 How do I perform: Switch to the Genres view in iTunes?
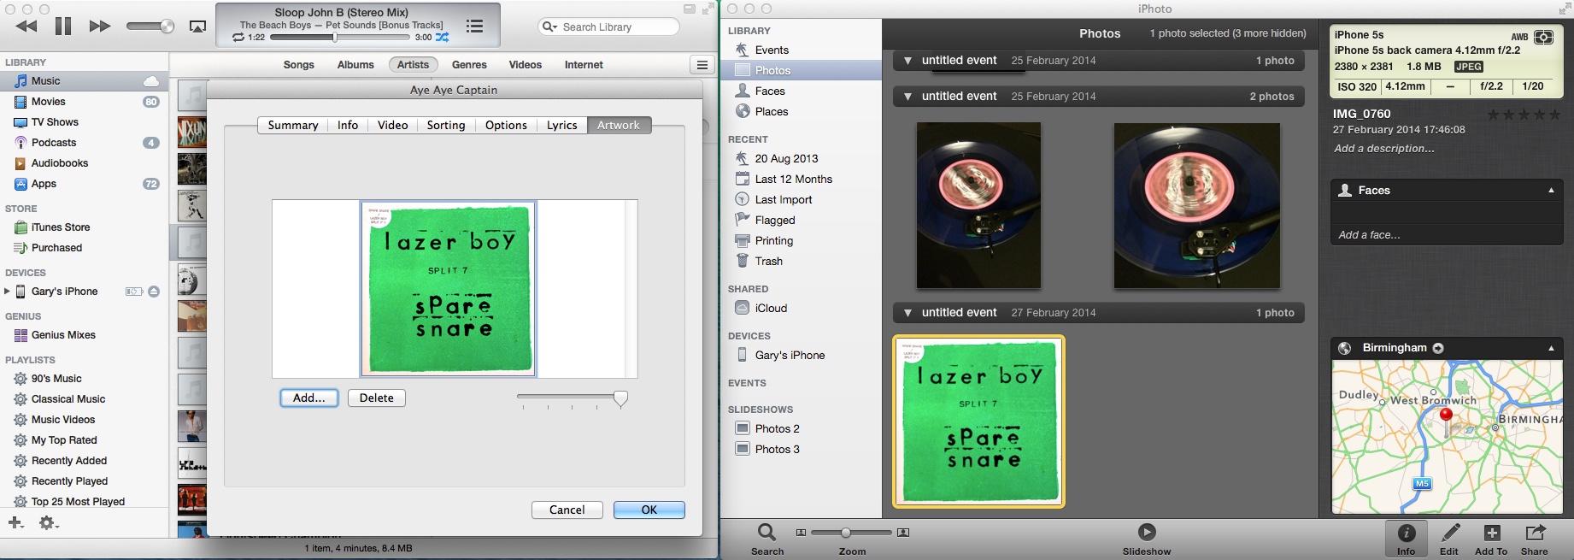point(469,65)
